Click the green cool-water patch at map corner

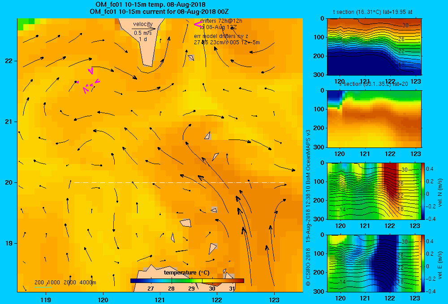tap(26, 23)
